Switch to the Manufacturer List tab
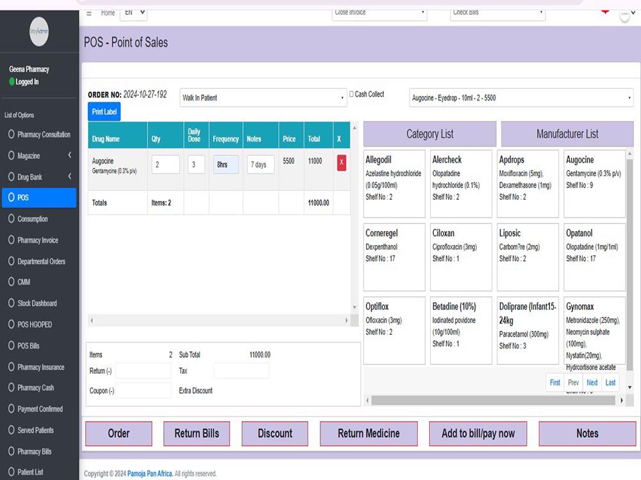Screen dimensions: 641x480 pyautogui.click(x=567, y=134)
